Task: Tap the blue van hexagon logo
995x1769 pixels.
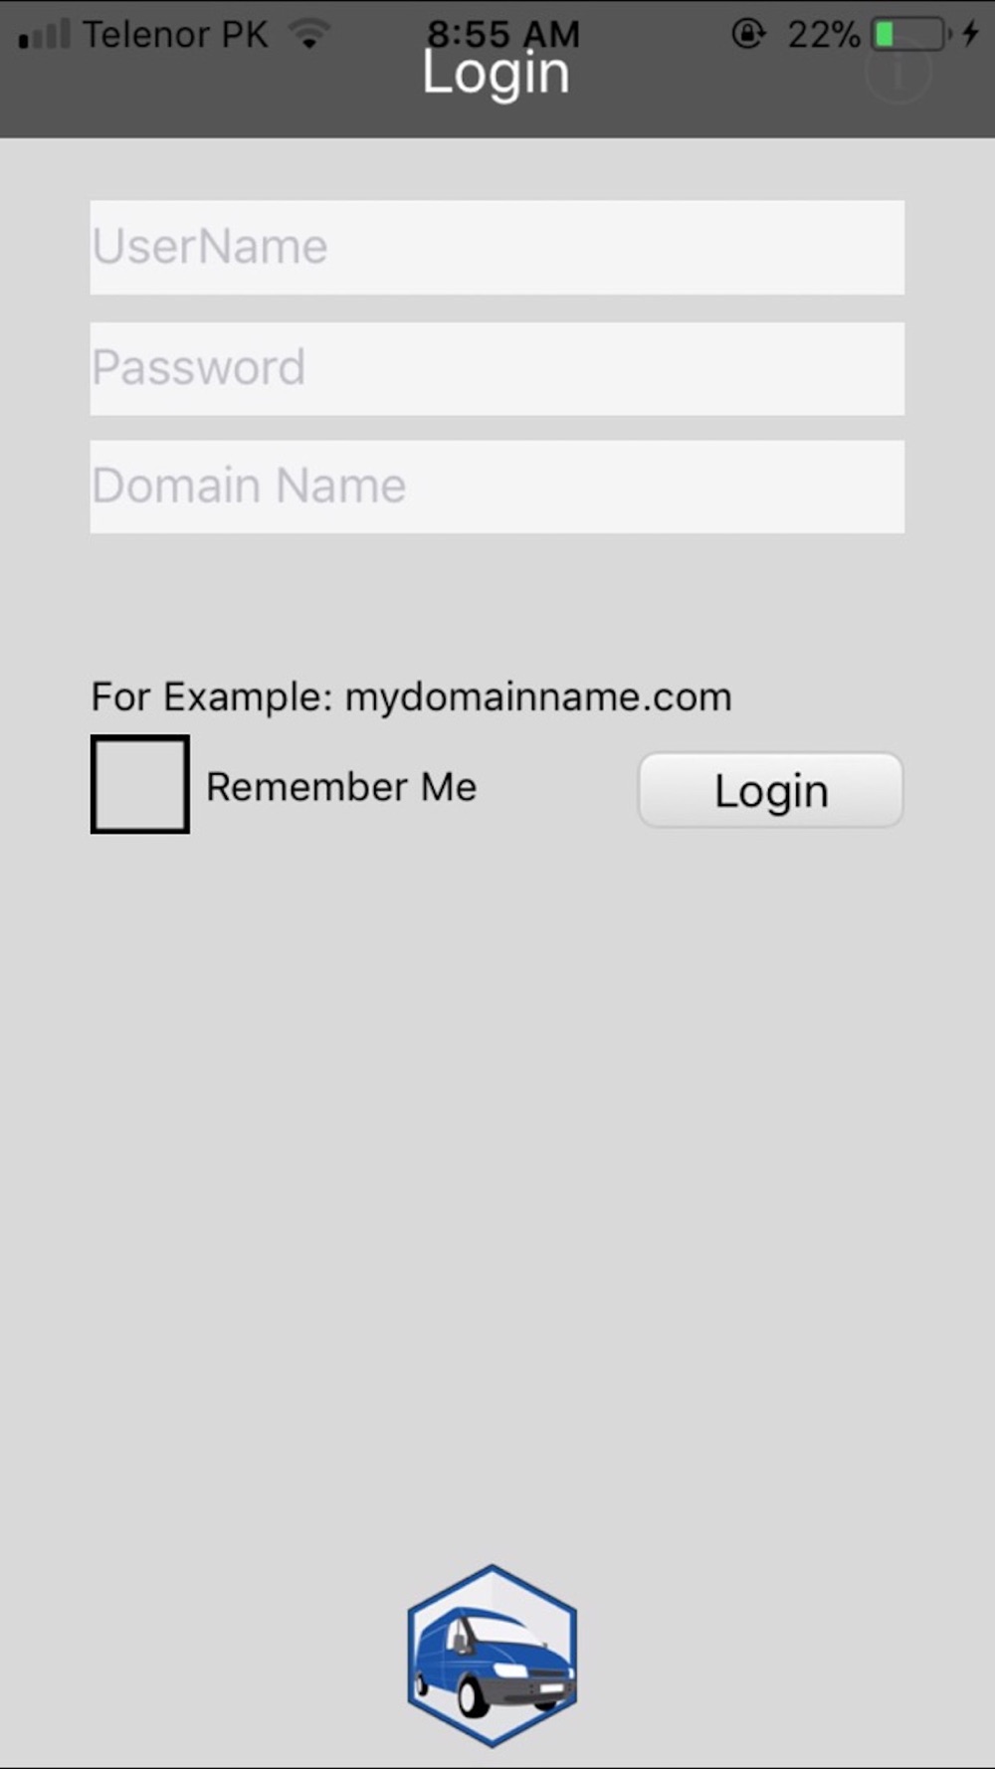Action: [x=492, y=1656]
